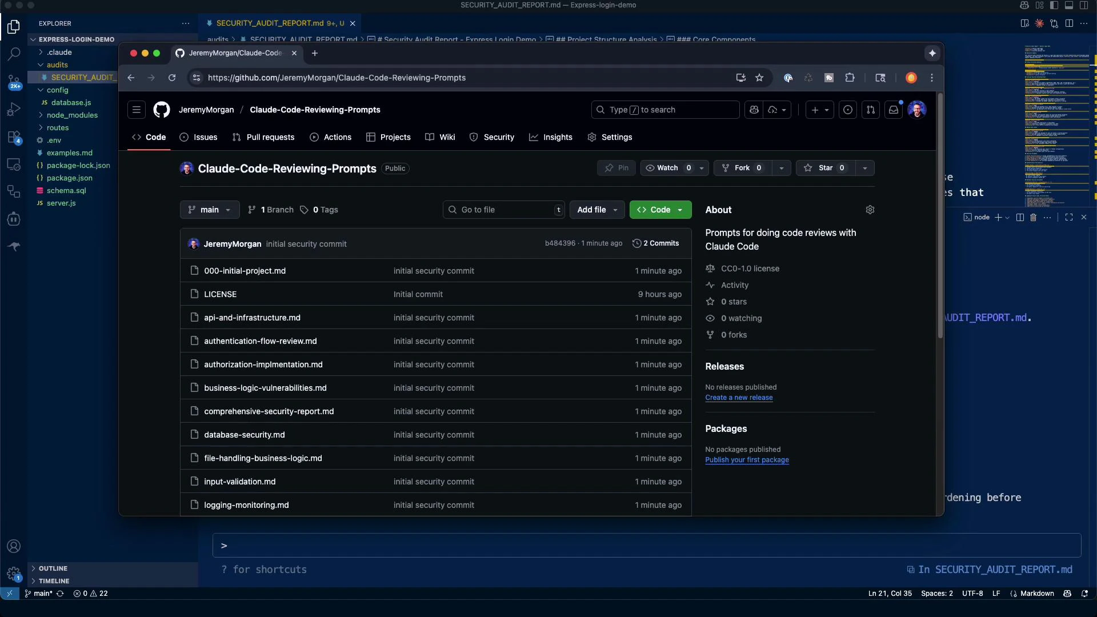The width and height of the screenshot is (1097, 617).
Task: Click trash icon in VS Code terminal panel
Action: point(1033,217)
